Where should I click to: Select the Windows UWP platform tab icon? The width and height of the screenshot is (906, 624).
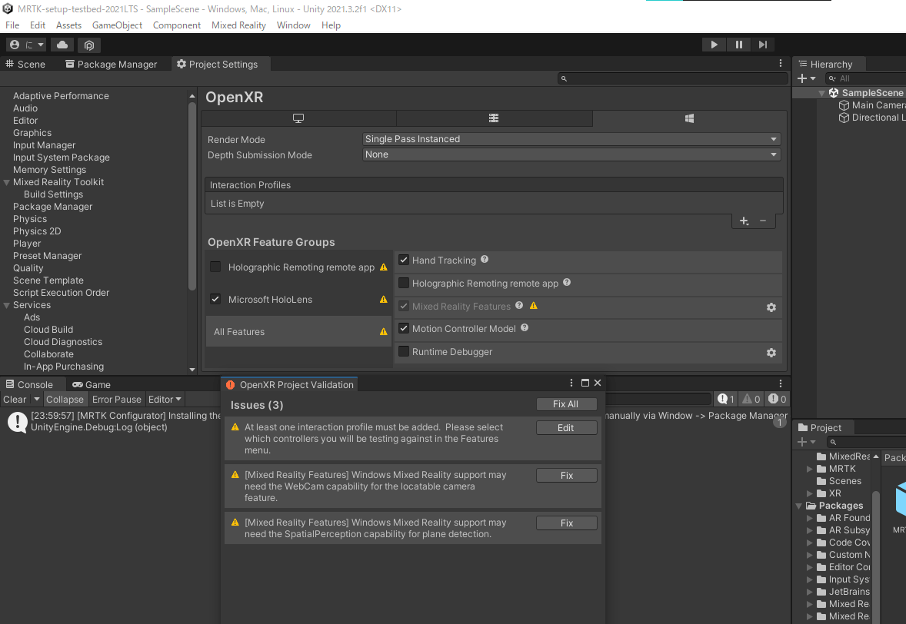689,118
